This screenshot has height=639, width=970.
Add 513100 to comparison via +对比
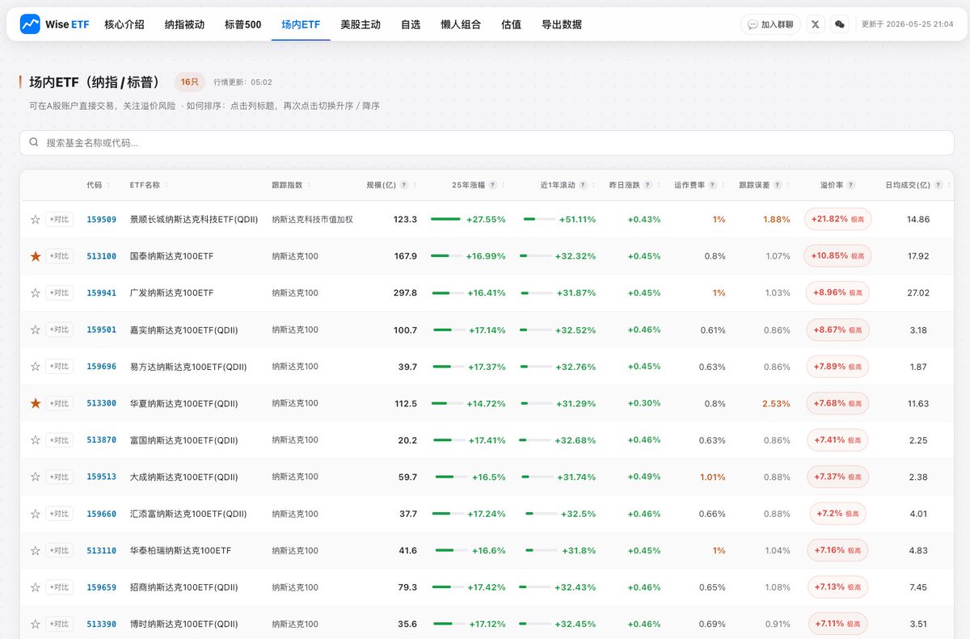(59, 256)
